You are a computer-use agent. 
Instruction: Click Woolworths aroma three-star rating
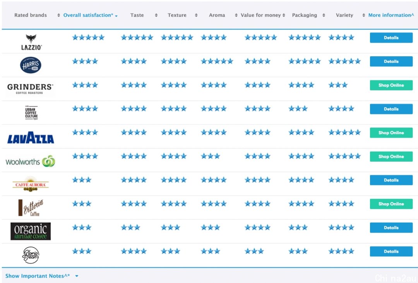tap(210, 156)
